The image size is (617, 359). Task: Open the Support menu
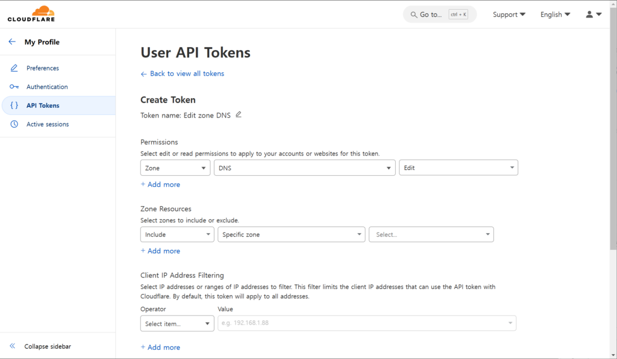[509, 14]
